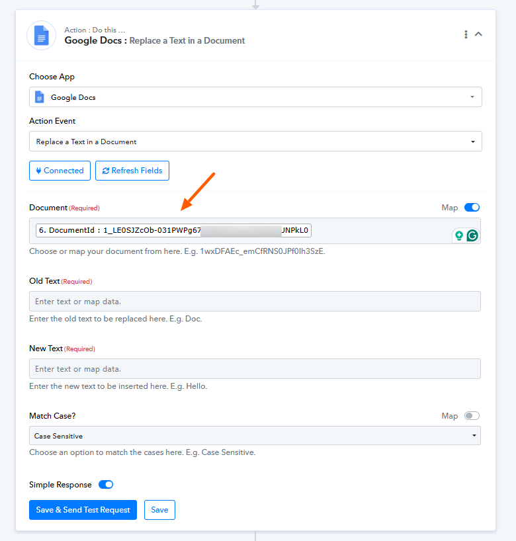This screenshot has height=541, width=516.
Task: Collapse the action step with chevron
Action: pos(479,34)
